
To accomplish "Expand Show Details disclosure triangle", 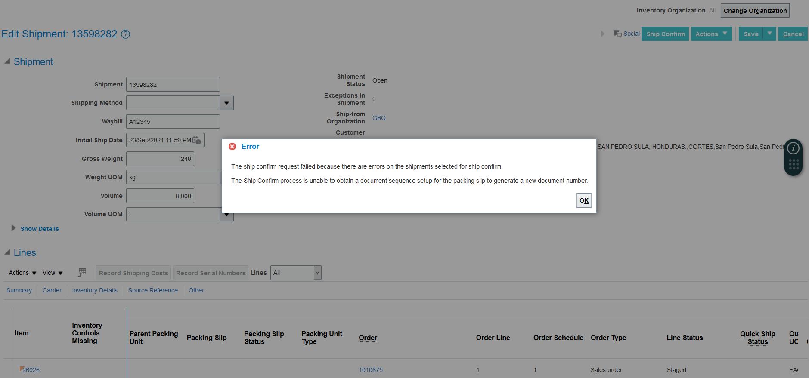I will tap(13, 228).
